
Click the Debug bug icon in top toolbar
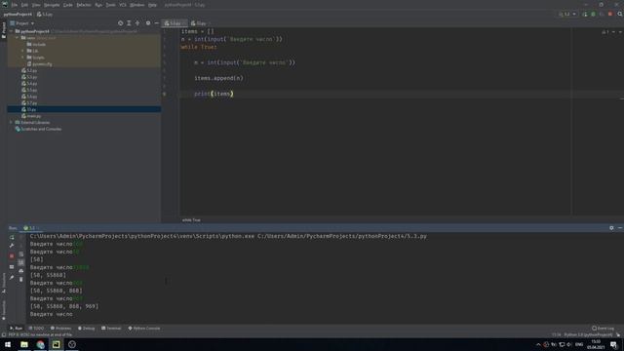click(593, 14)
